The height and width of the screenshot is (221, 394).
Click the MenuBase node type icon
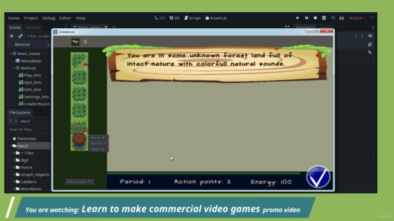click(18, 61)
